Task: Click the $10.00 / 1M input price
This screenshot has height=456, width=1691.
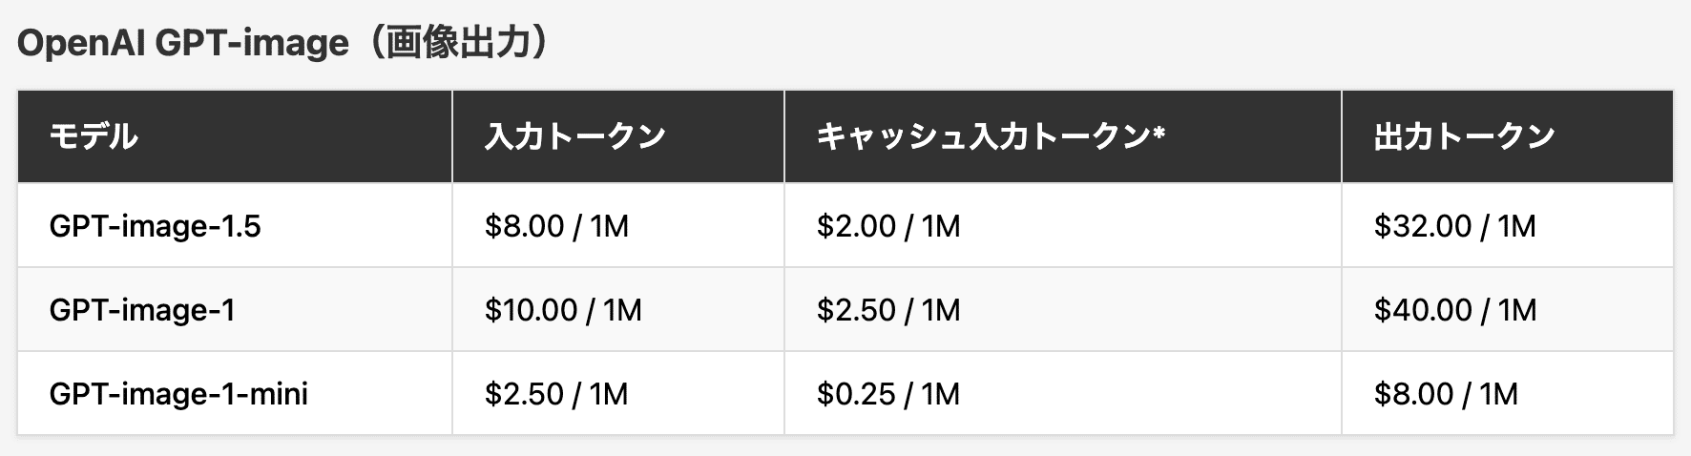Action: coord(563,310)
